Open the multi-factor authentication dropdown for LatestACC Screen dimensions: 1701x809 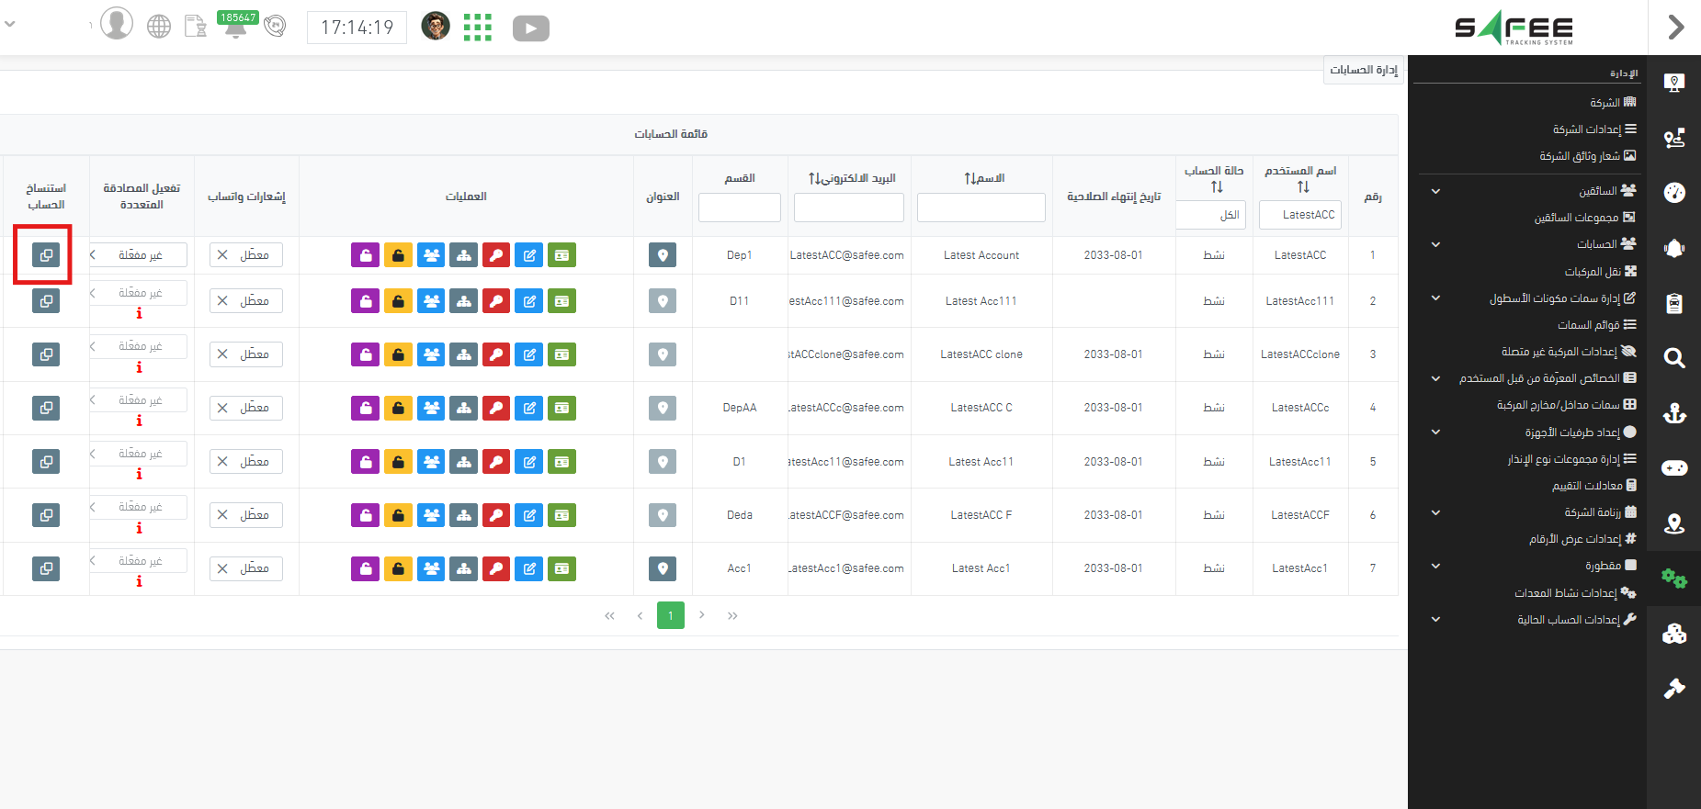(139, 255)
